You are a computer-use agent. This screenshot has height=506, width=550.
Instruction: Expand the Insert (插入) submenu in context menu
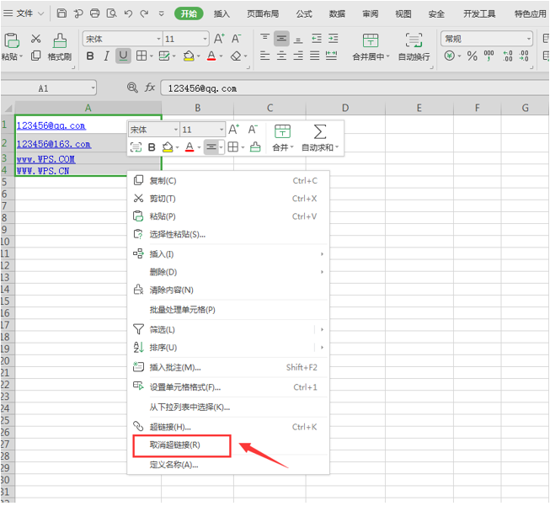322,254
